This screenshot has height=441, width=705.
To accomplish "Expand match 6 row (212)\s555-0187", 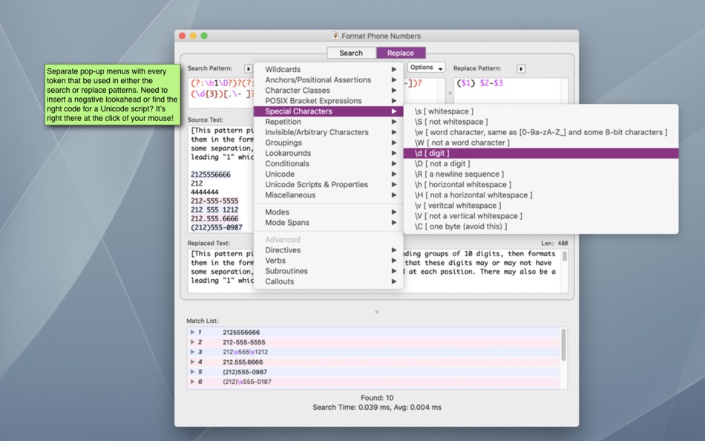I will click(x=192, y=382).
